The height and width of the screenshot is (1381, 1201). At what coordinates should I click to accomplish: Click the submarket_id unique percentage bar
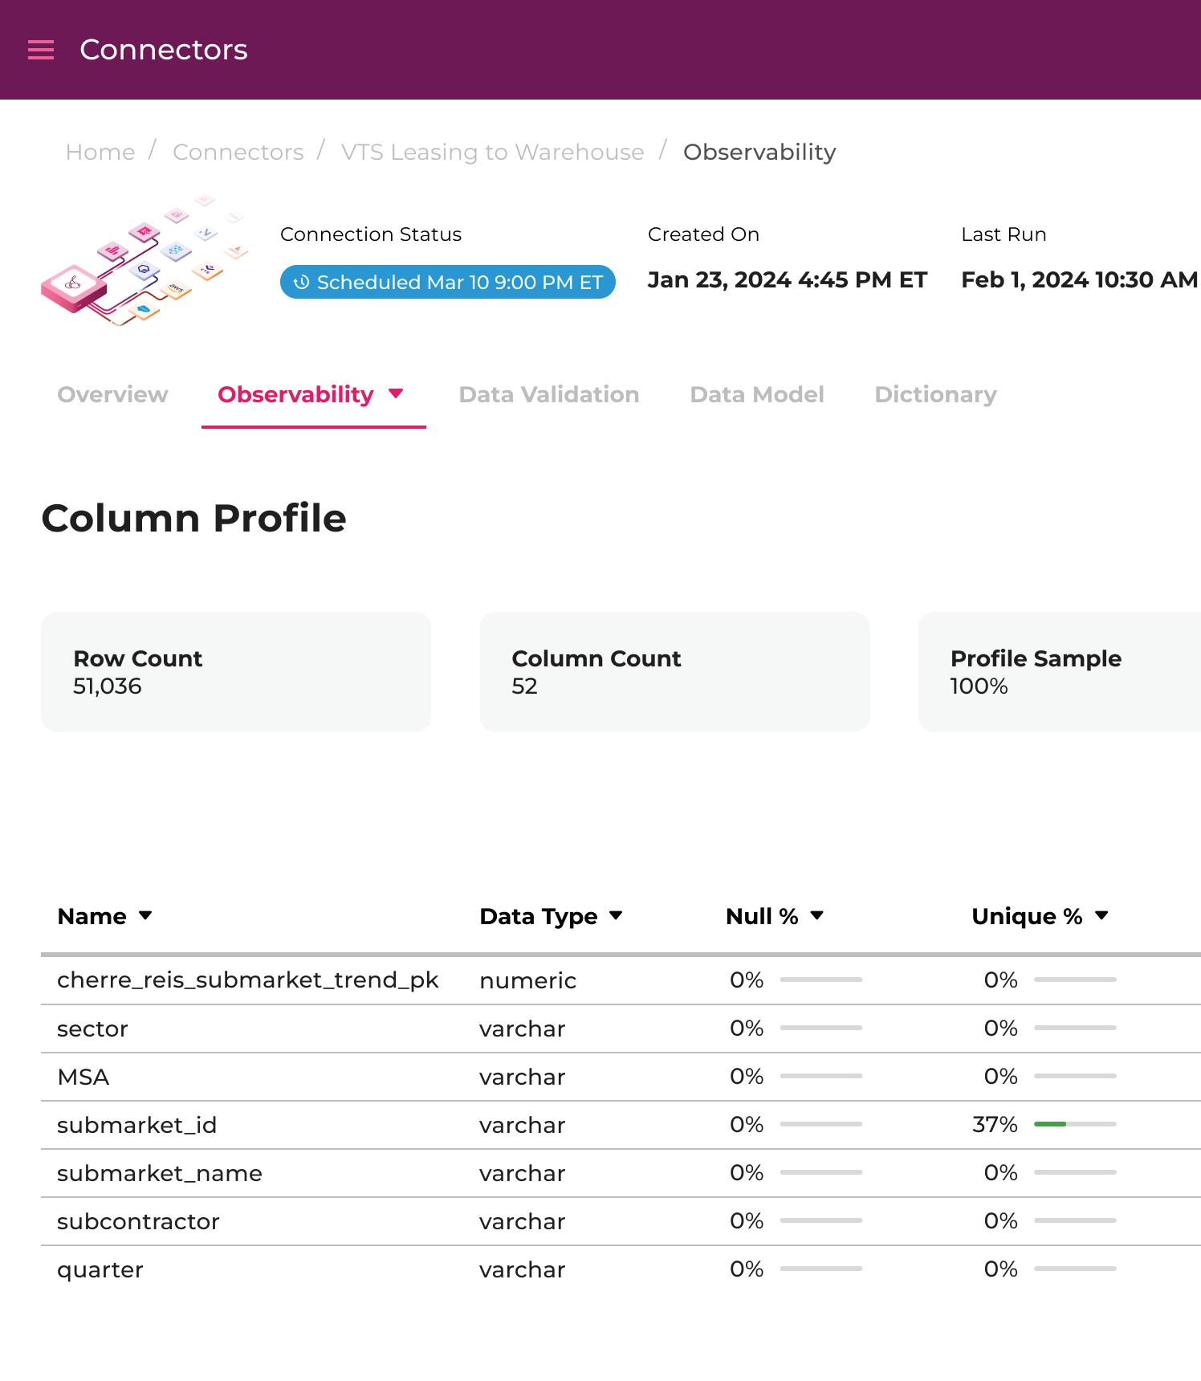coord(1075,1124)
